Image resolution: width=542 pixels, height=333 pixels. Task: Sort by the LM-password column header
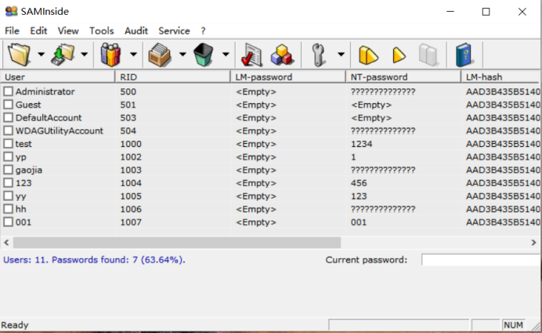coord(288,77)
